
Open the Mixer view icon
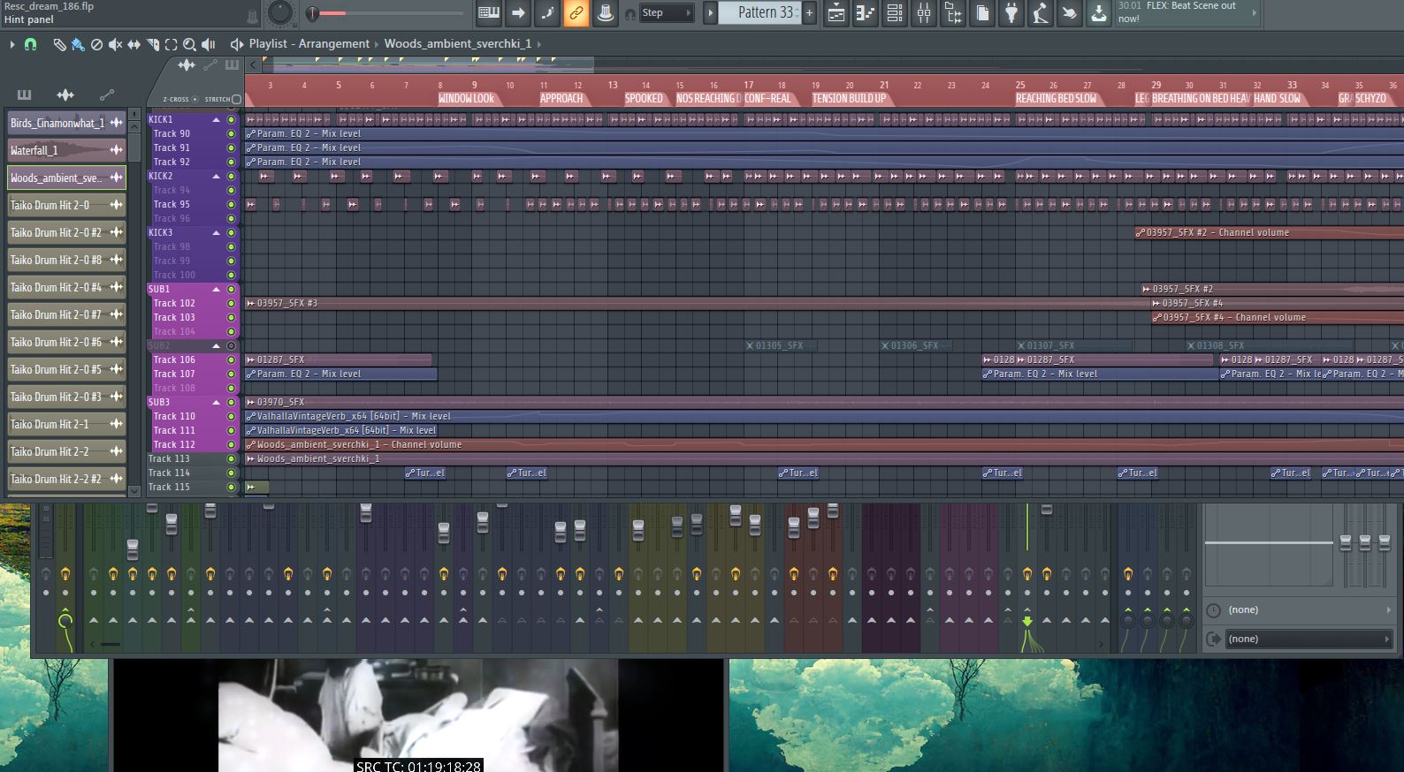(x=923, y=12)
